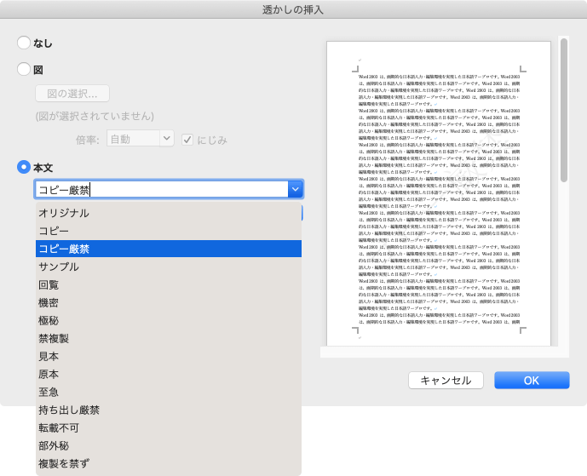
Task: Choose サンプル from the list
Action: coord(169,267)
